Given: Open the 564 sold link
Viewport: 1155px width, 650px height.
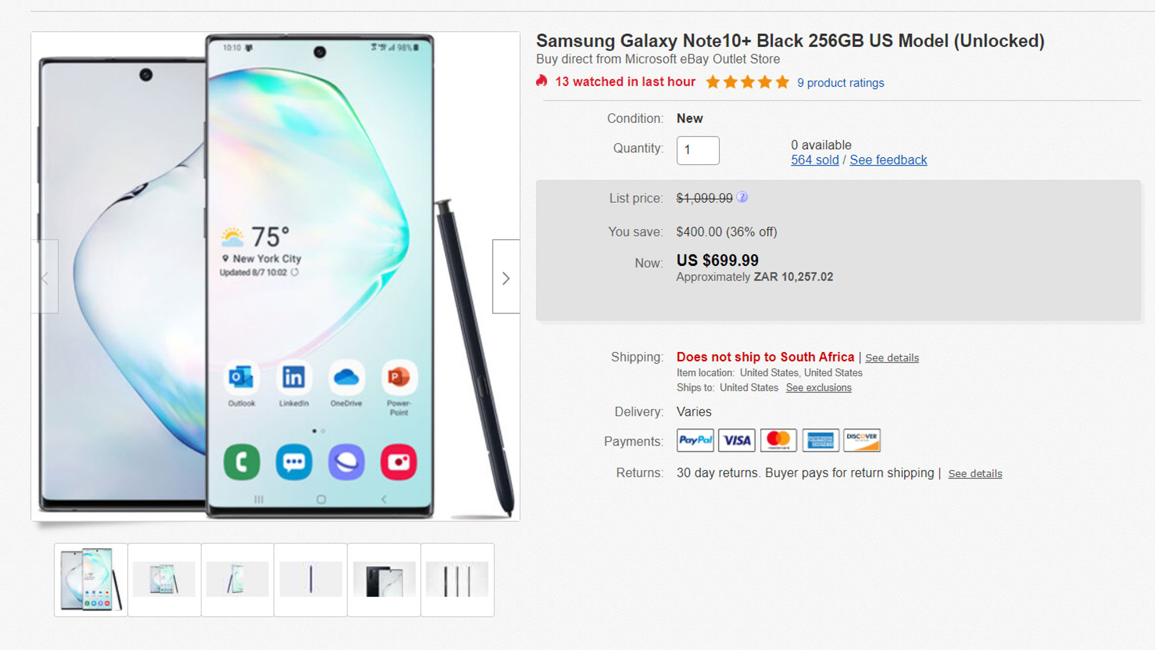Looking at the screenshot, I should [x=815, y=160].
